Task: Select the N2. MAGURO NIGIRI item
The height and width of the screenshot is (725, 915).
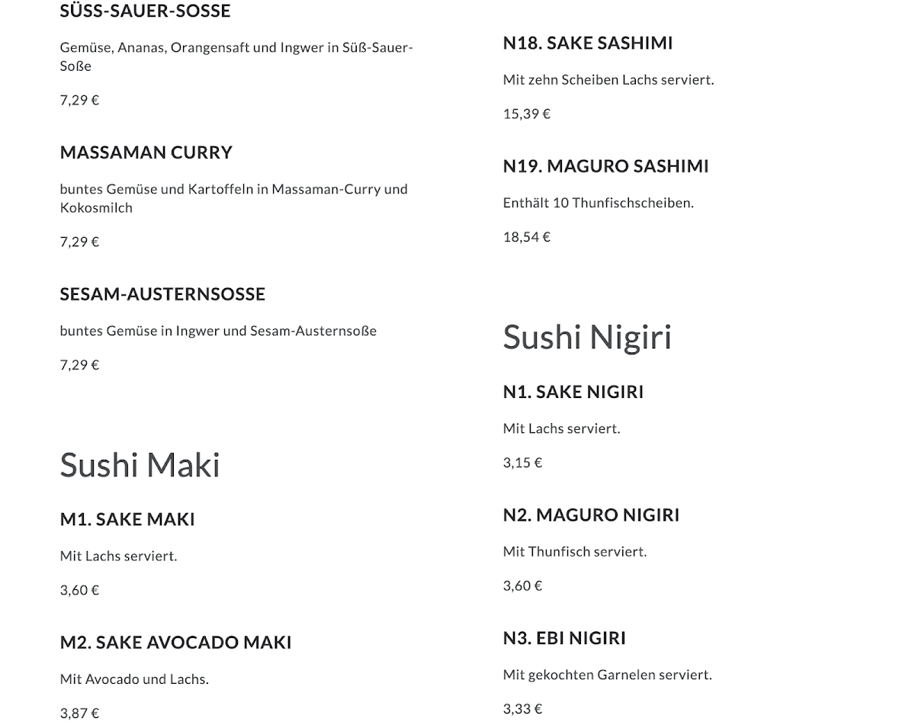Action: click(591, 515)
